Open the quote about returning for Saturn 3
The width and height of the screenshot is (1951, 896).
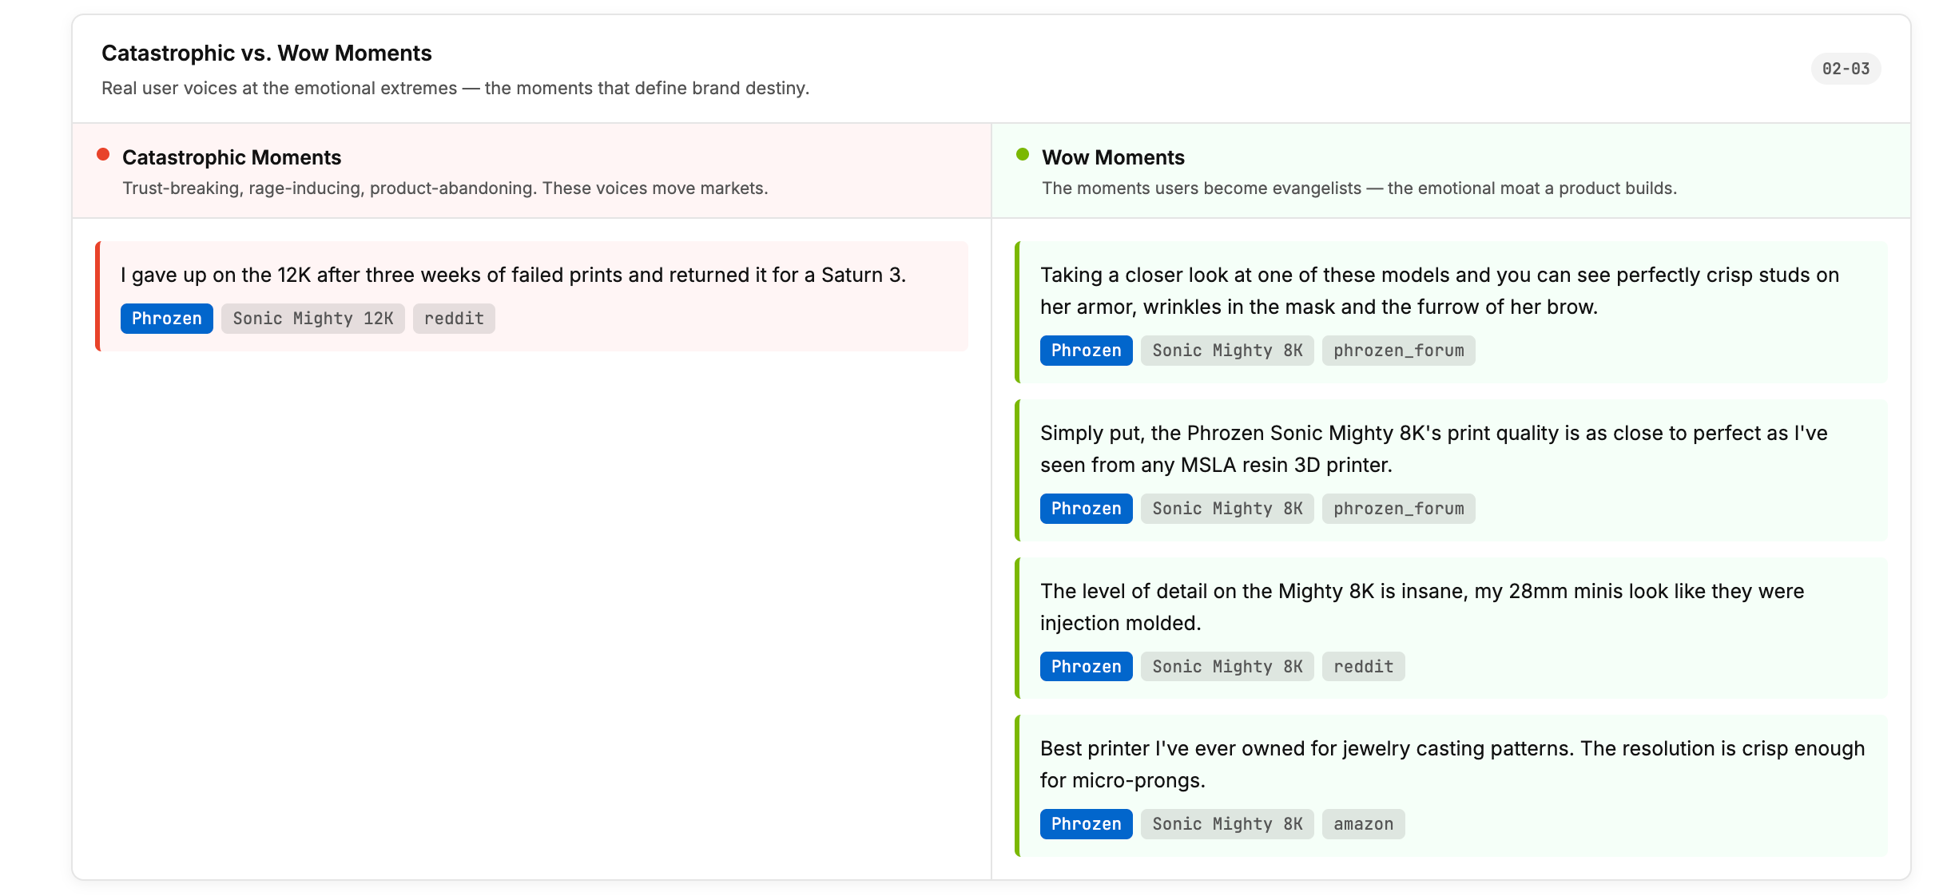512,276
